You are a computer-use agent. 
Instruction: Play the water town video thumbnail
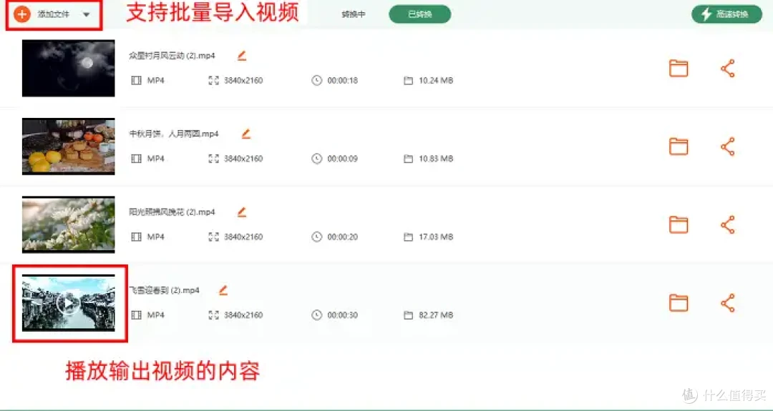(x=69, y=303)
